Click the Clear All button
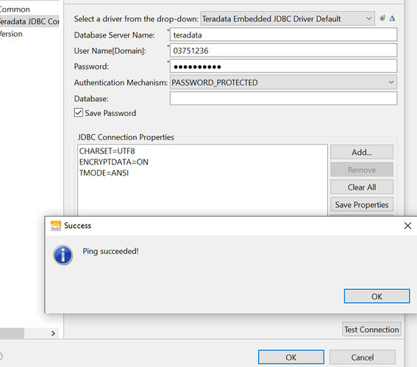 tap(362, 187)
